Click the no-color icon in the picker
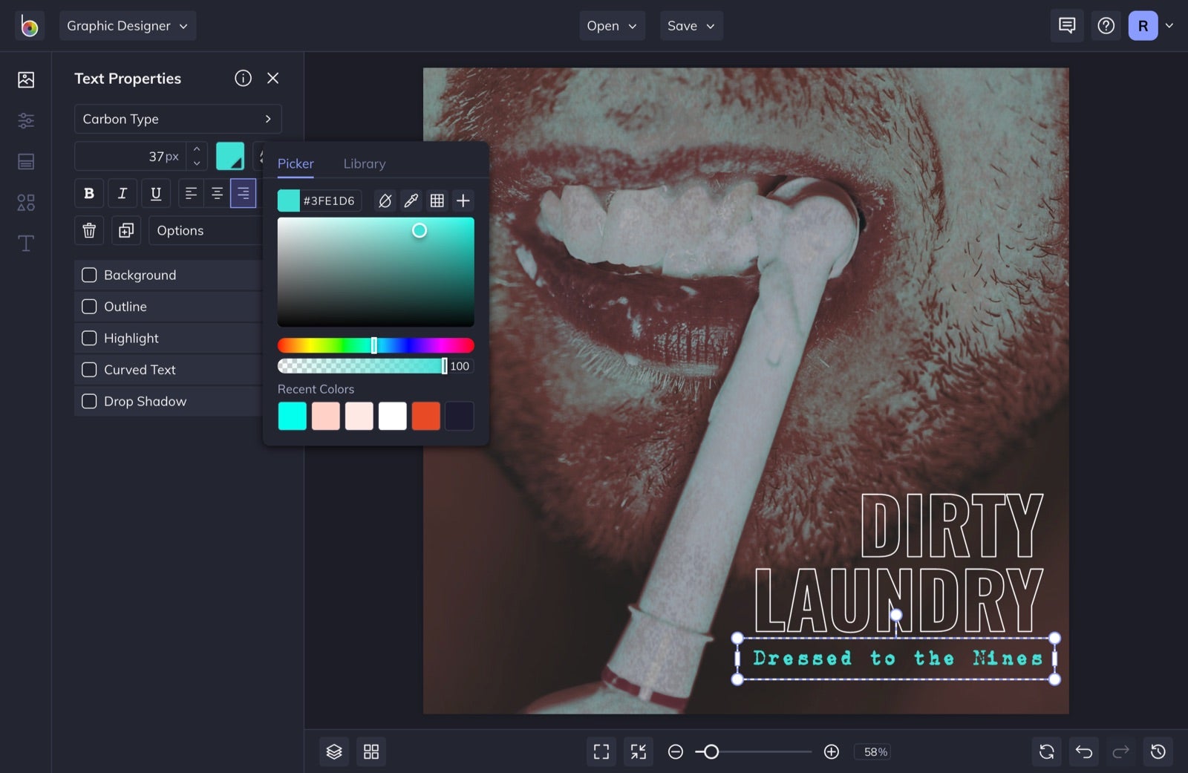 coord(385,200)
